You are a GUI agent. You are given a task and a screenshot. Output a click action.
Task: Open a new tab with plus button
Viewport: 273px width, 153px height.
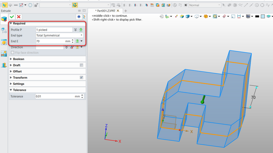126,11
